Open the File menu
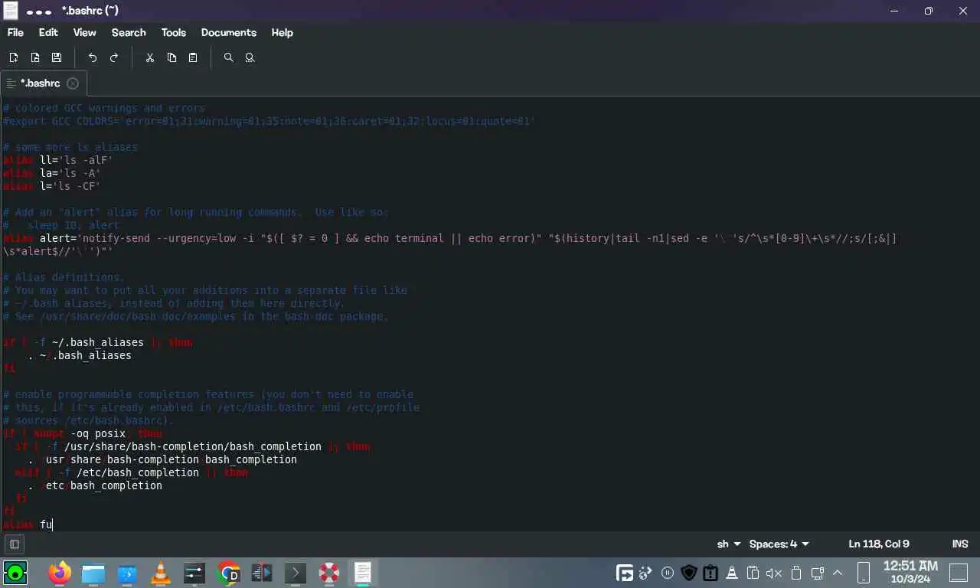Viewport: 980px width, 588px height. click(x=15, y=32)
